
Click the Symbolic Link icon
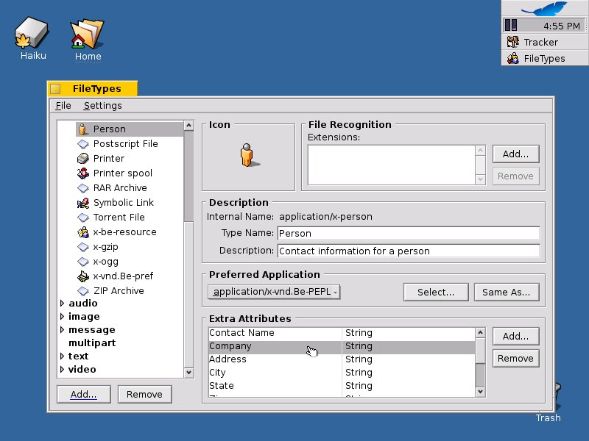click(x=83, y=202)
